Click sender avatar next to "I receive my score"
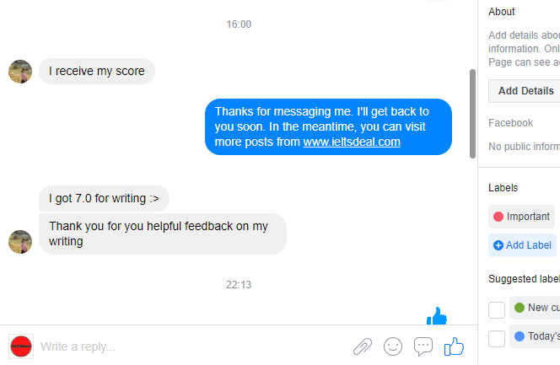The width and height of the screenshot is (560, 365). pyautogui.click(x=20, y=72)
